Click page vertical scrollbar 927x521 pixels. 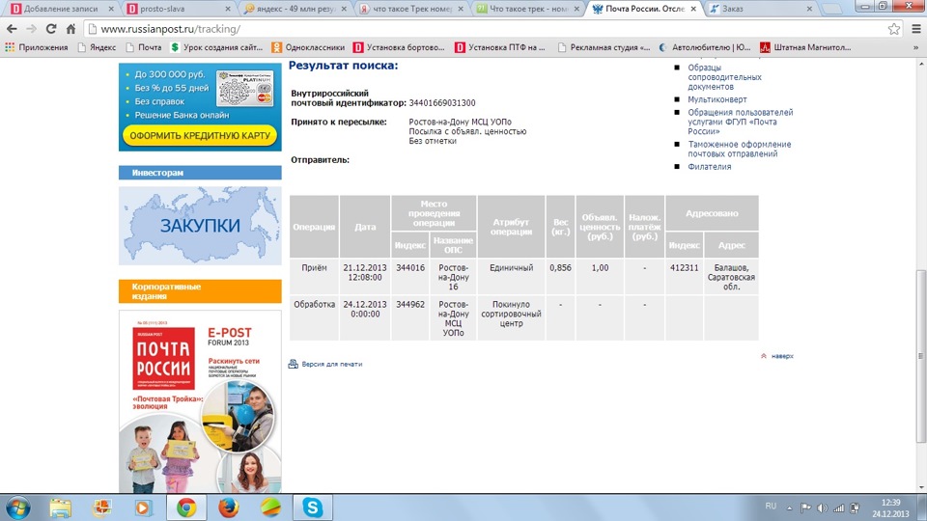click(x=920, y=356)
